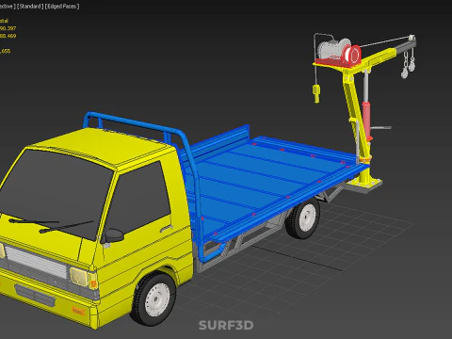452x339 pixels.
Task: Select the crane's hanging chain hook
Action: coord(405,73)
